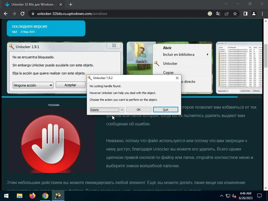Image resolution: width=268 pixels, height=201 pixels.
Task: Open the tab search chevron
Action: point(226,4)
